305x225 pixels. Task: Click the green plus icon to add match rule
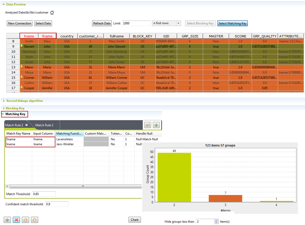(156, 125)
